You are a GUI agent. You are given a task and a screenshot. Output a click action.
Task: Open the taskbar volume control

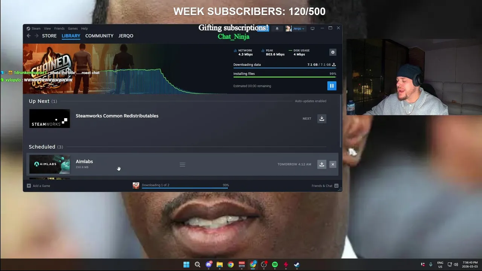(456, 265)
